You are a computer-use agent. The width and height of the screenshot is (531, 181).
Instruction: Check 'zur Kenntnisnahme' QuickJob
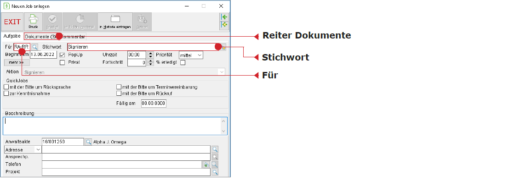[6, 93]
